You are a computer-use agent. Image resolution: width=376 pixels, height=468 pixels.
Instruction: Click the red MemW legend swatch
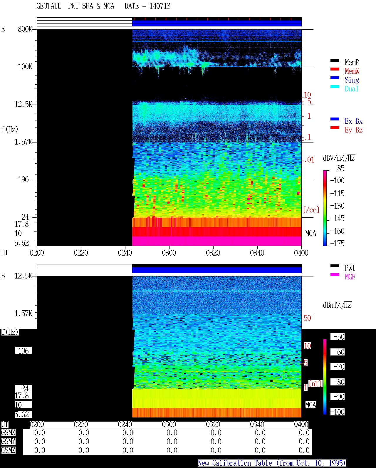coord(335,69)
